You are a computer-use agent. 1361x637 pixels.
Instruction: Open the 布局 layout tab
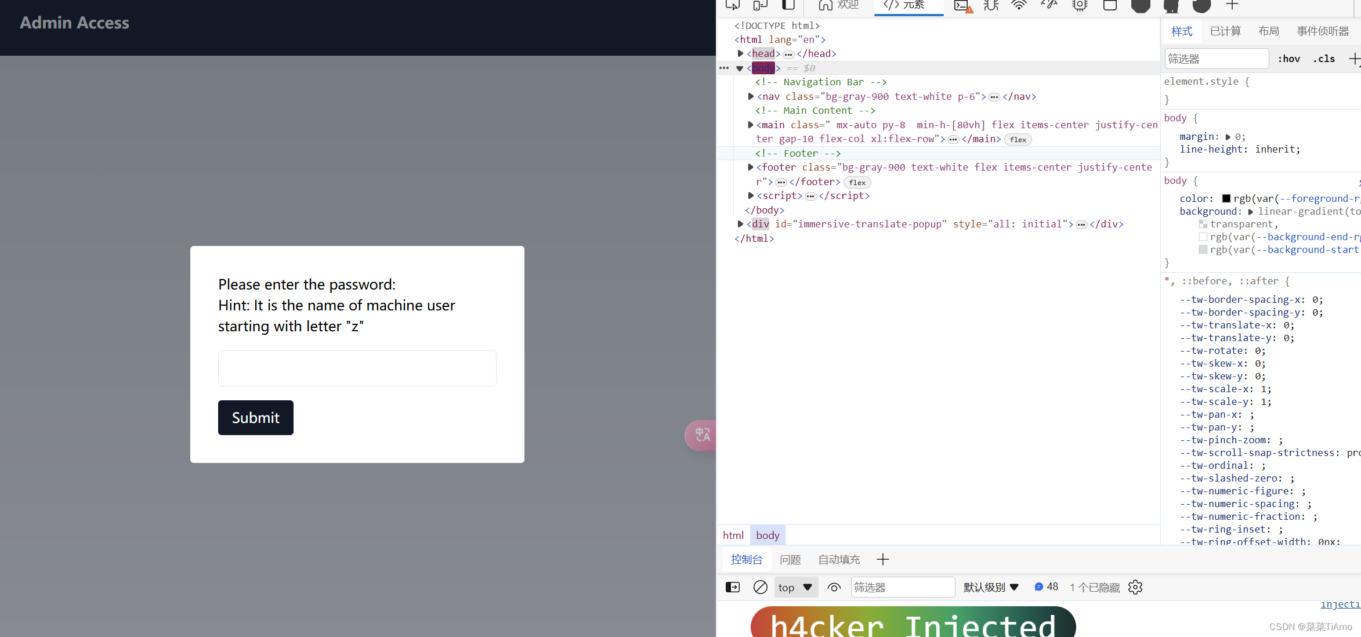coord(1269,31)
